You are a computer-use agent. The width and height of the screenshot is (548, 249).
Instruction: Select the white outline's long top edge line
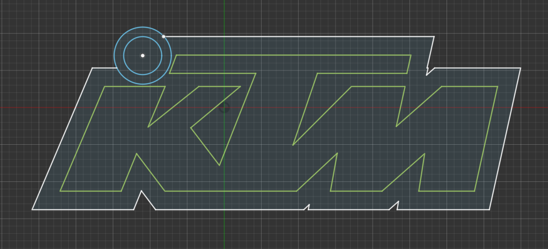click(299, 36)
